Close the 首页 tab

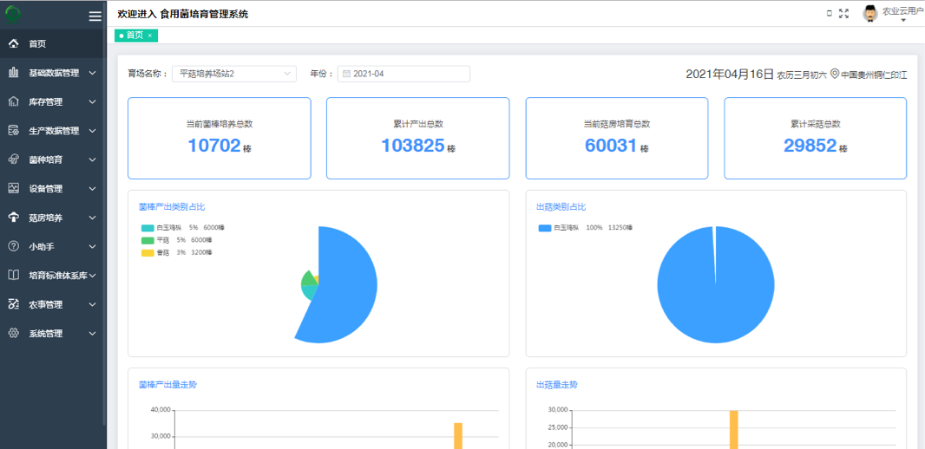[149, 36]
